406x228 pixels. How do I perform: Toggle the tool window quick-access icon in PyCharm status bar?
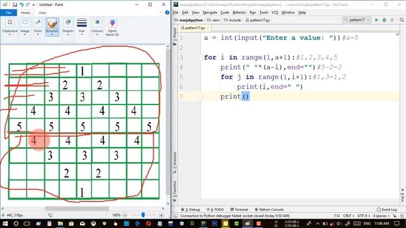(x=176, y=215)
